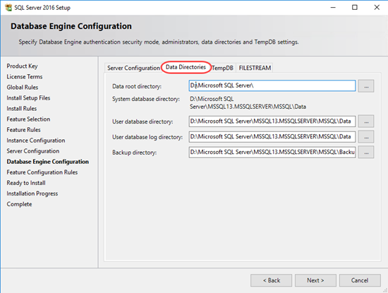Switch to the Server Configuration tab
The image size is (388, 293).
[x=133, y=68]
